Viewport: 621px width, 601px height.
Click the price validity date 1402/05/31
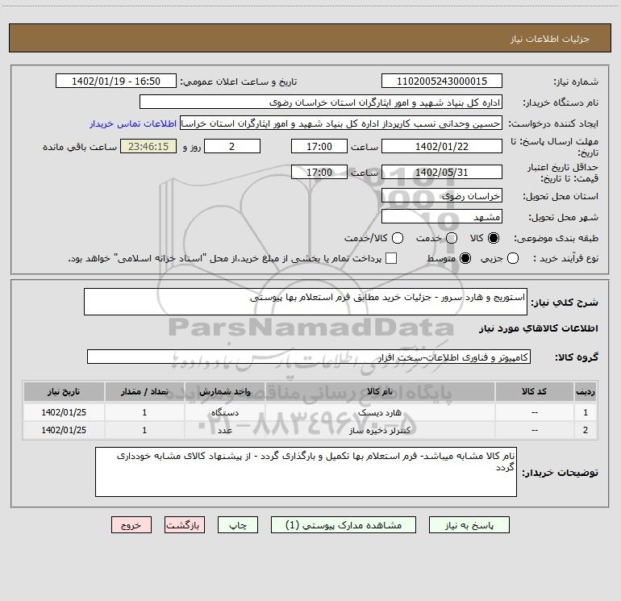442,172
